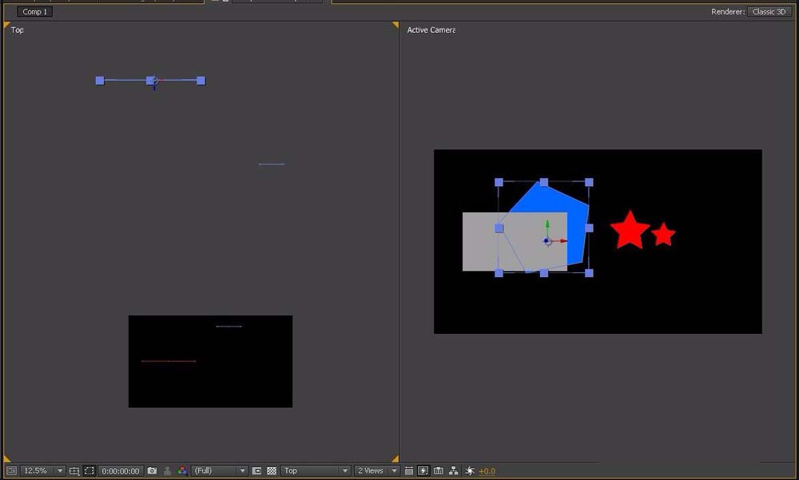Open the Top 3D view dropdown

click(x=316, y=471)
